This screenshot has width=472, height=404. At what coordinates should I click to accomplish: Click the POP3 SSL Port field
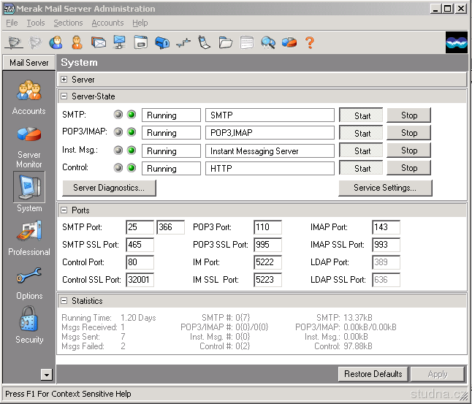pos(267,245)
